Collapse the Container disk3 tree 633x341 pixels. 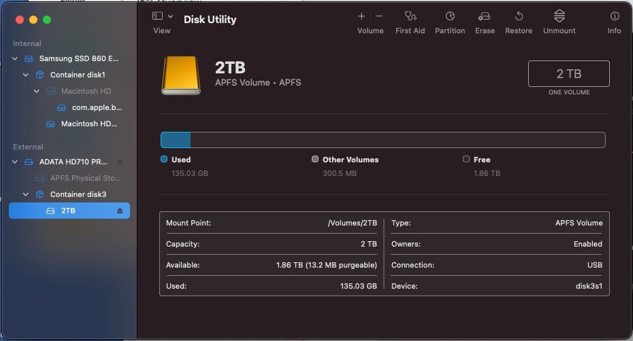[x=26, y=194]
